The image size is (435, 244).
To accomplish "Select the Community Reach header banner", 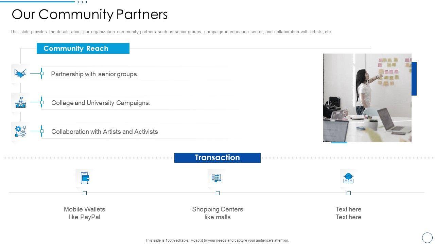I will 83,48.
